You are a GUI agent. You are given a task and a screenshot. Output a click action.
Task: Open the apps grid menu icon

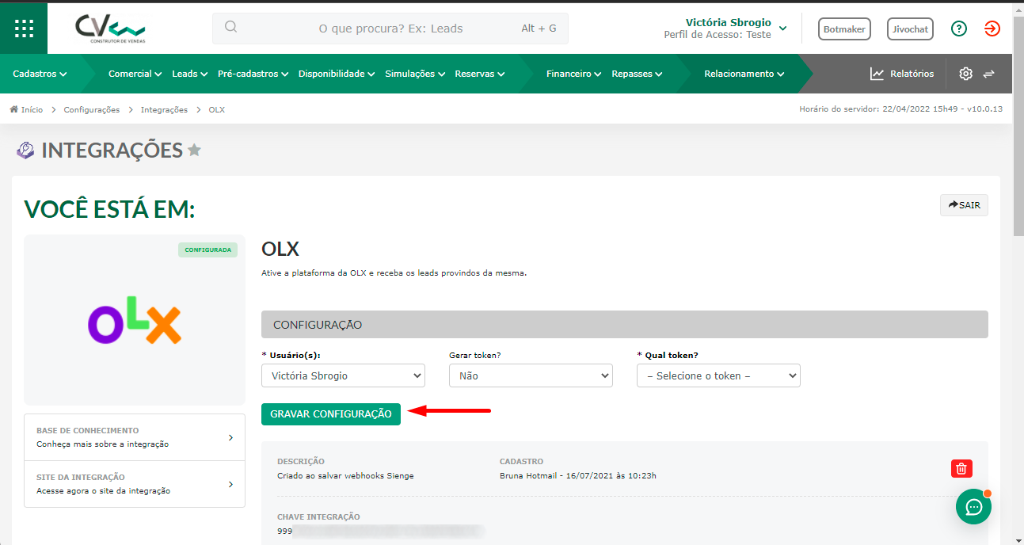24,29
